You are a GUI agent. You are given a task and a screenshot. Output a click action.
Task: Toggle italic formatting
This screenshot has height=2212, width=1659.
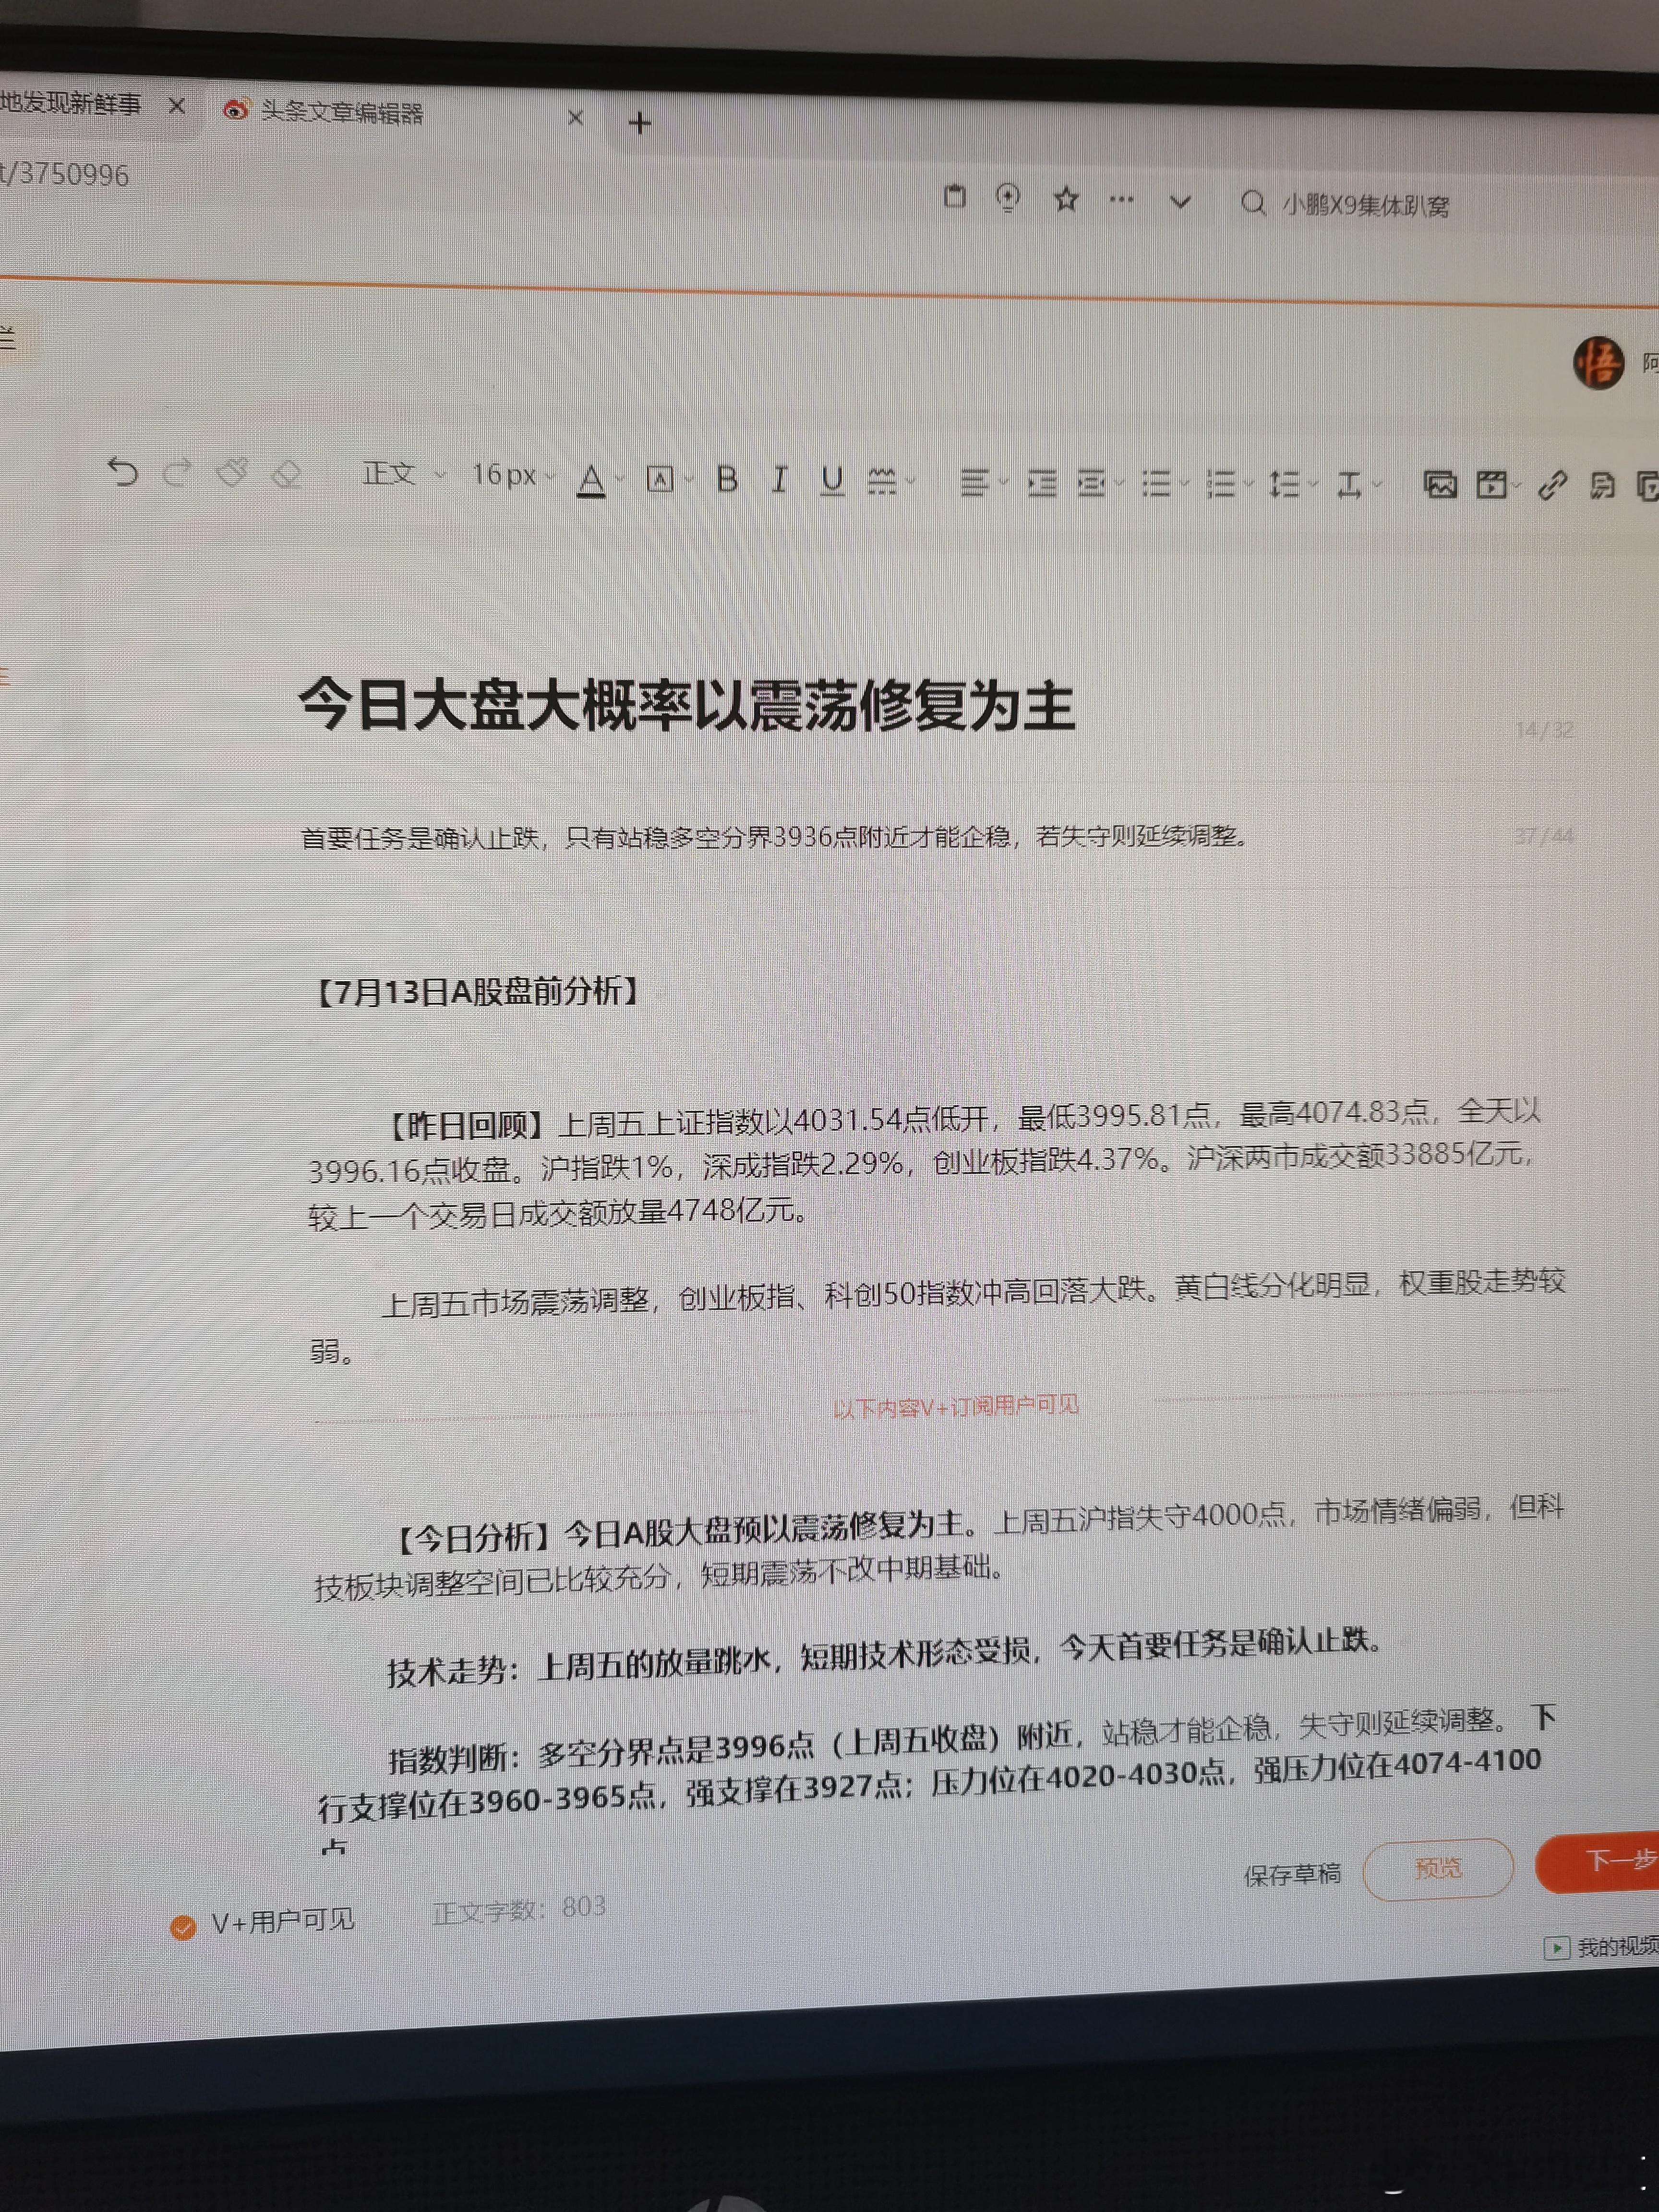(x=780, y=480)
